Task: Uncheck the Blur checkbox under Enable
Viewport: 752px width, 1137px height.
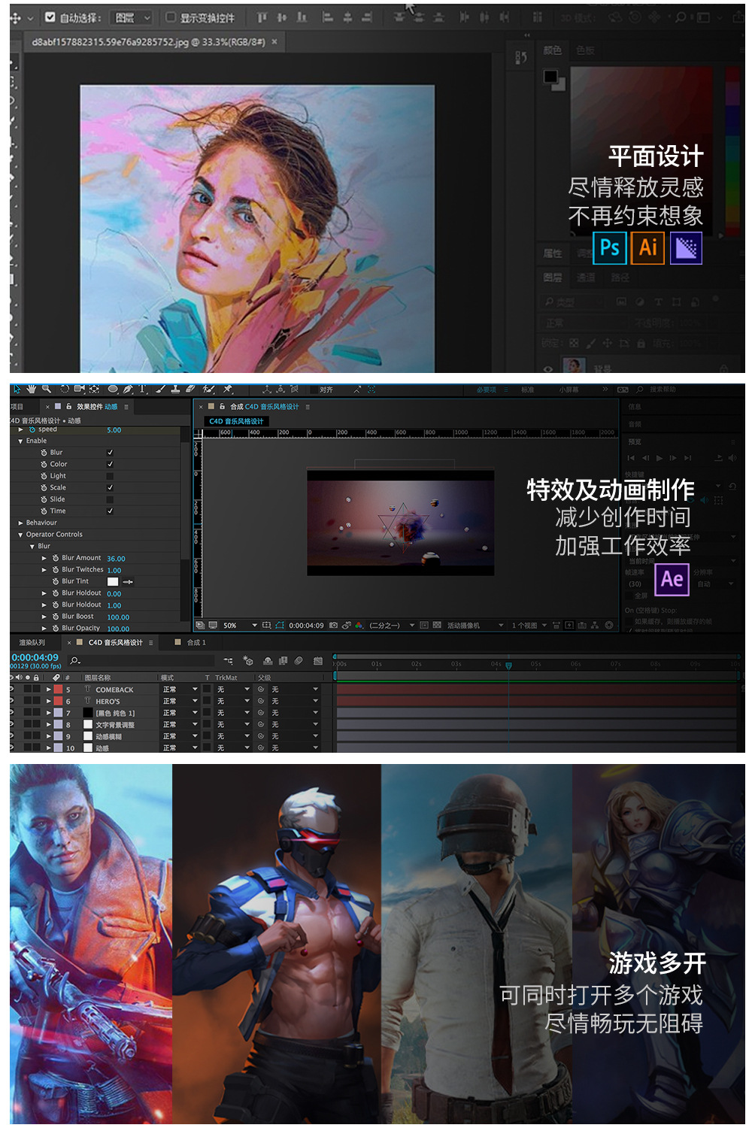Action: tap(110, 453)
